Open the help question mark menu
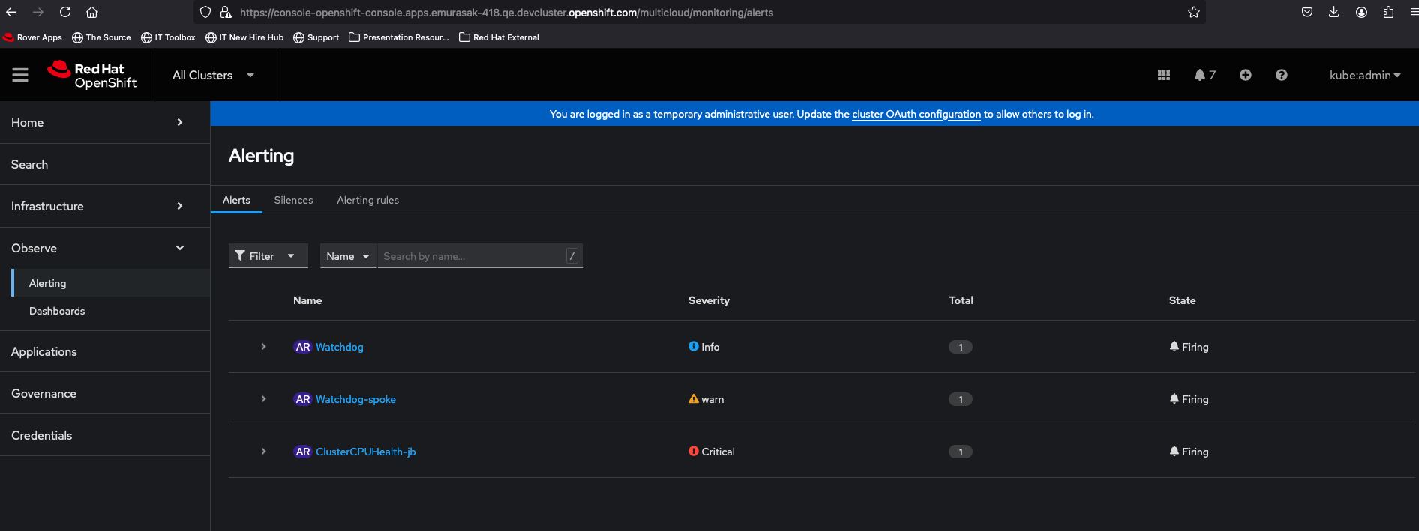This screenshot has height=531, width=1419. [1282, 75]
